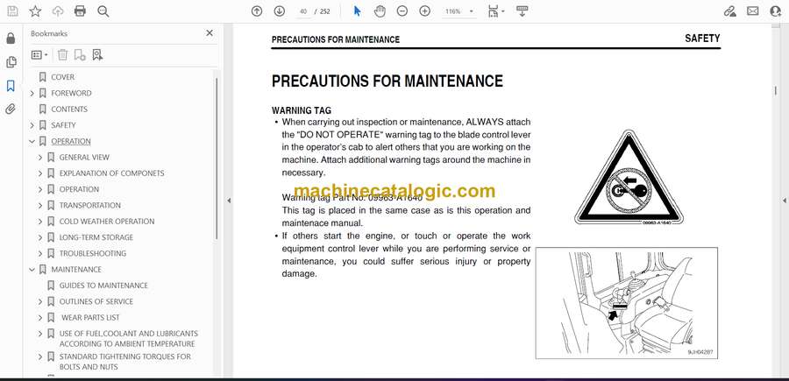Send file by email envelope icon
Viewport: 789px width, 381px height.
point(753,11)
